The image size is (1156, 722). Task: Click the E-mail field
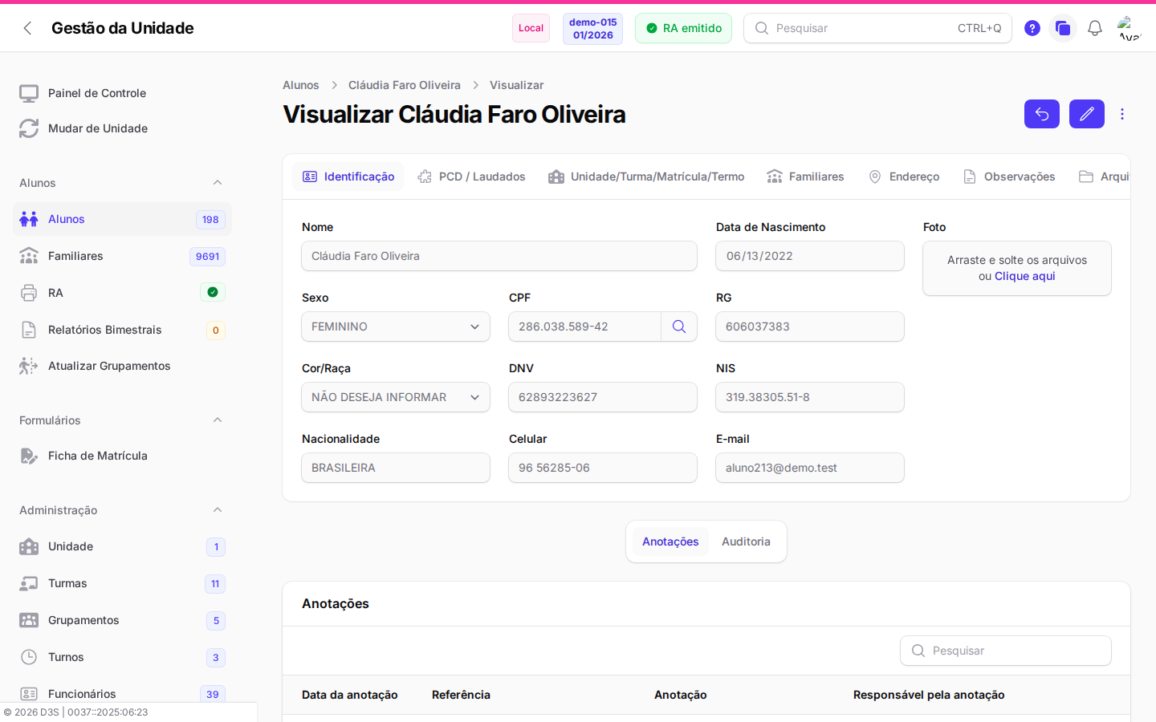pos(810,468)
